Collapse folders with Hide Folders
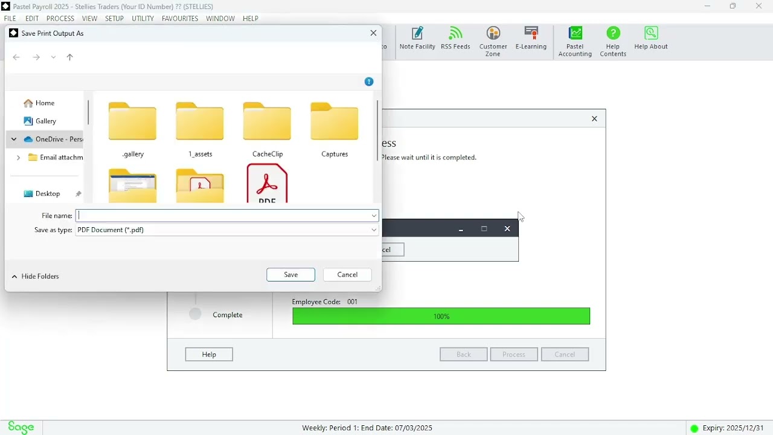Image resolution: width=773 pixels, height=435 pixels. tap(35, 276)
